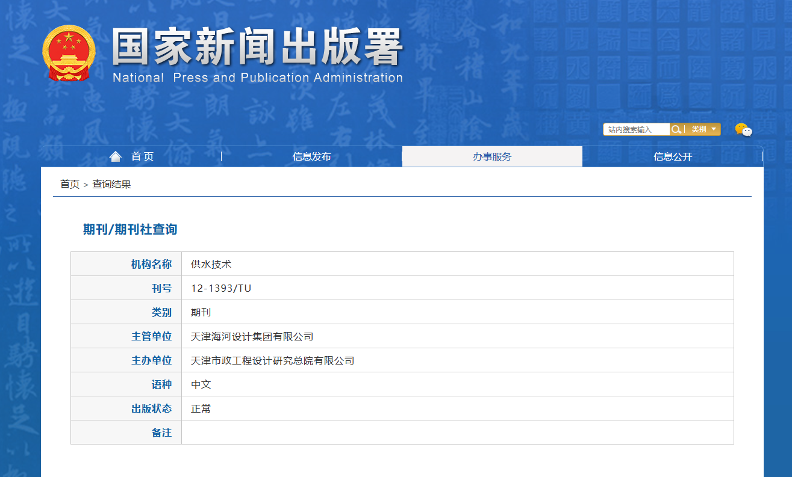Focus the 站内搜索输入 search field
Viewport: 792px width, 477px height.
(636, 129)
